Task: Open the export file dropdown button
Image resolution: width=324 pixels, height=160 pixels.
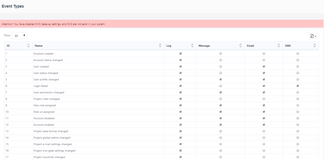Action: tap(313, 36)
